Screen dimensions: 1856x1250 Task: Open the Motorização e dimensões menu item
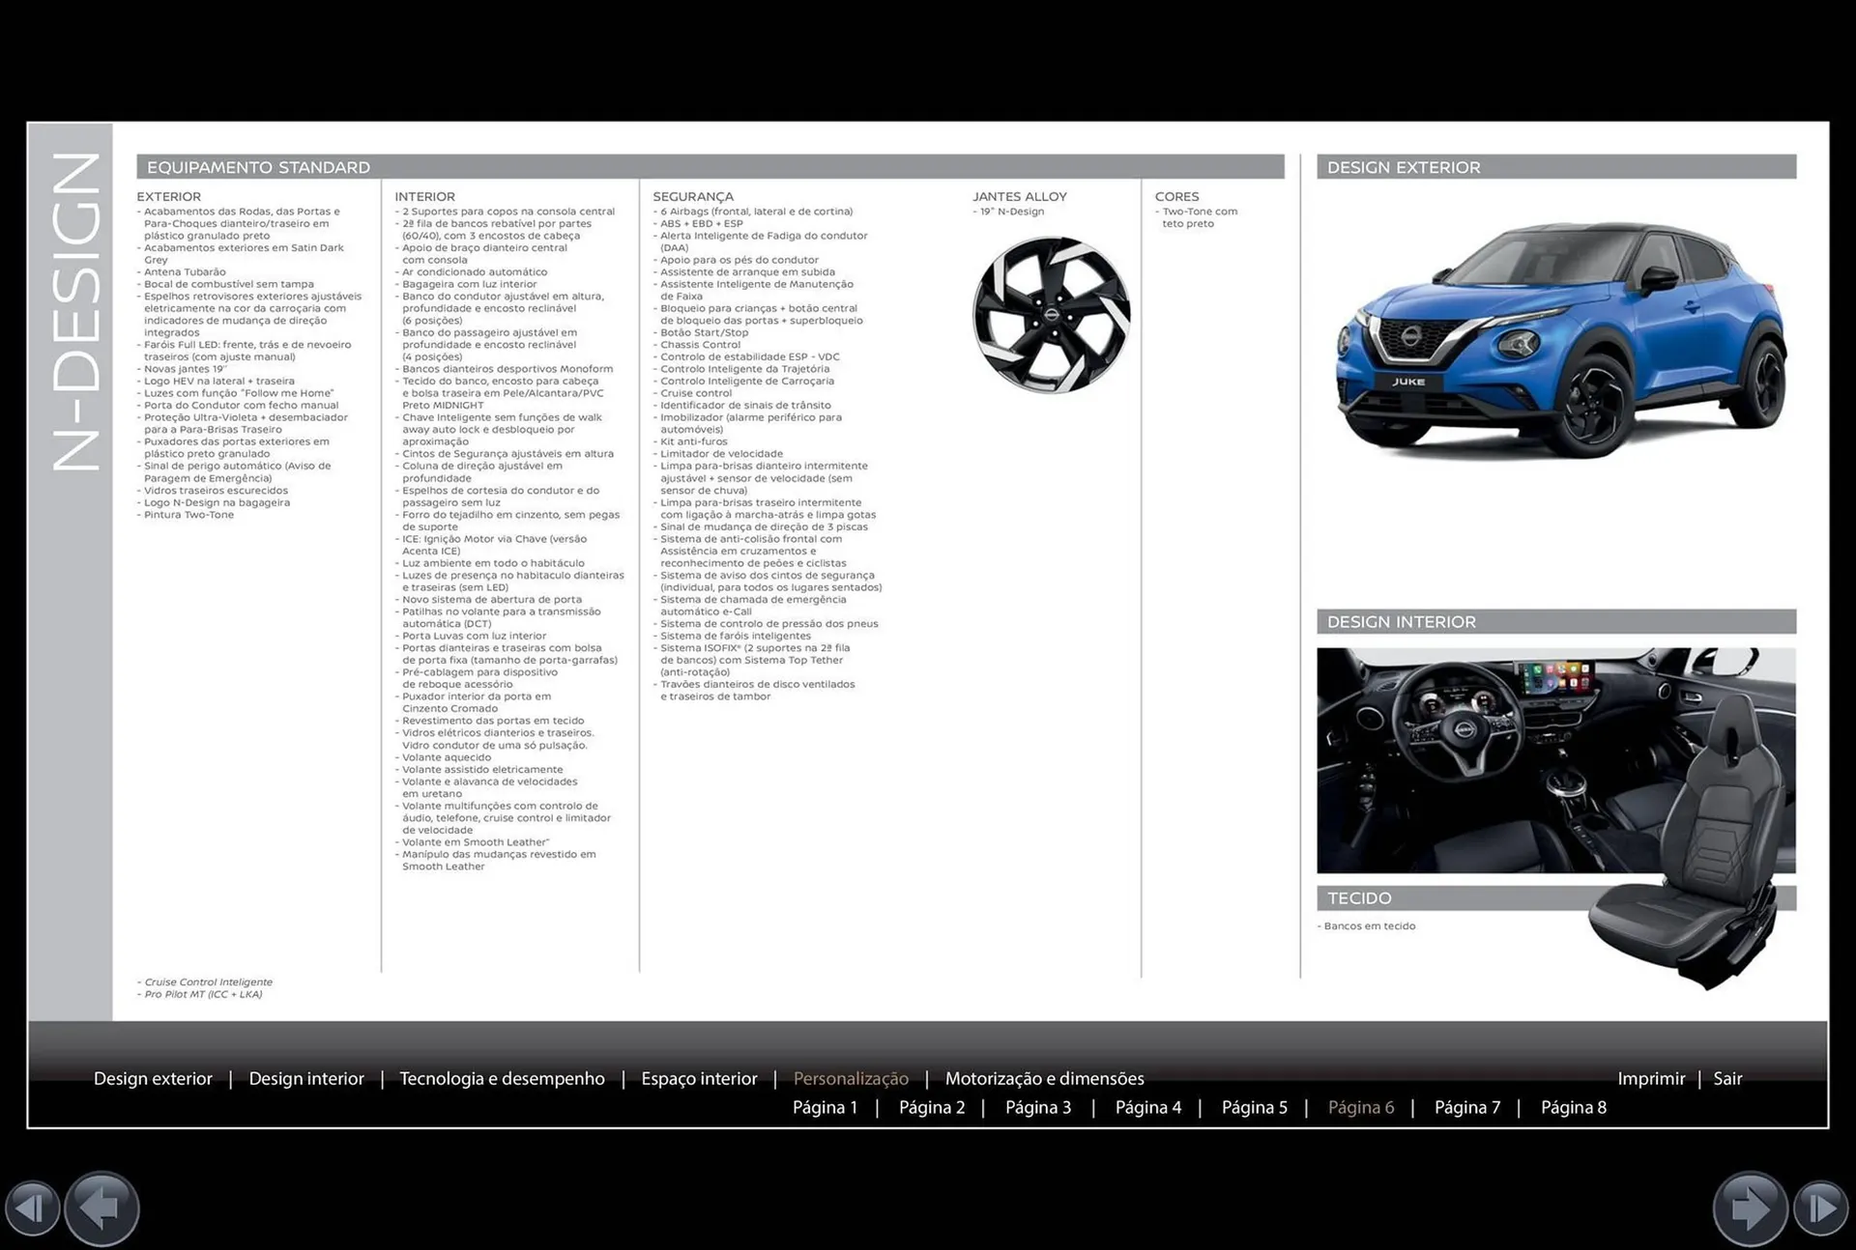click(x=1045, y=1078)
